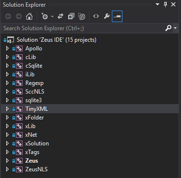
Task: Toggle auto-hide pin icon
Action: [x=165, y=4]
